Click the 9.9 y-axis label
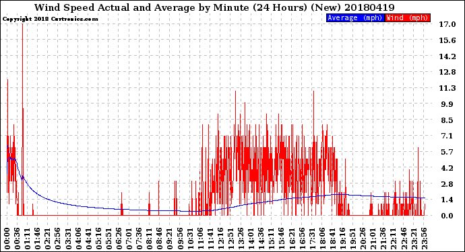Screen dimensions: 465x252 447,104
